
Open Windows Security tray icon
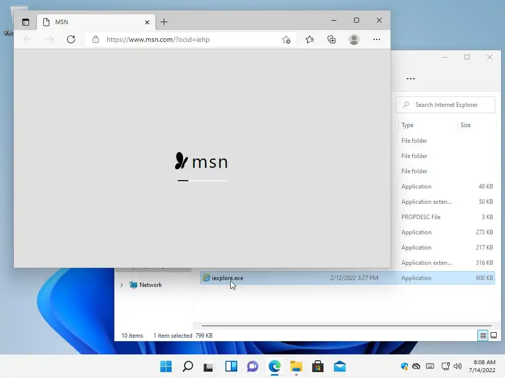coord(404,366)
